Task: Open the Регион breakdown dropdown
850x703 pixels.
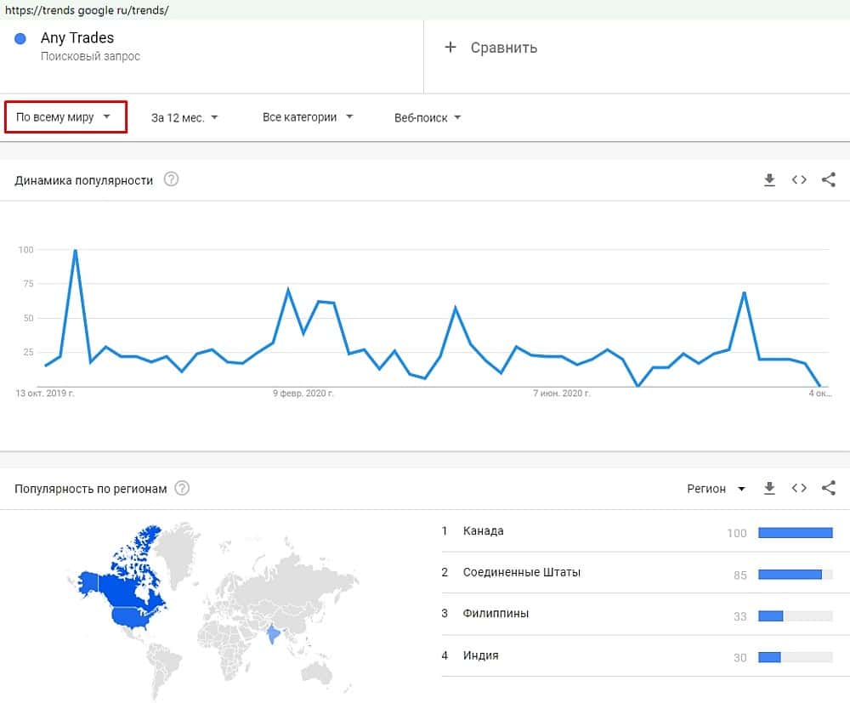Action: [x=716, y=489]
